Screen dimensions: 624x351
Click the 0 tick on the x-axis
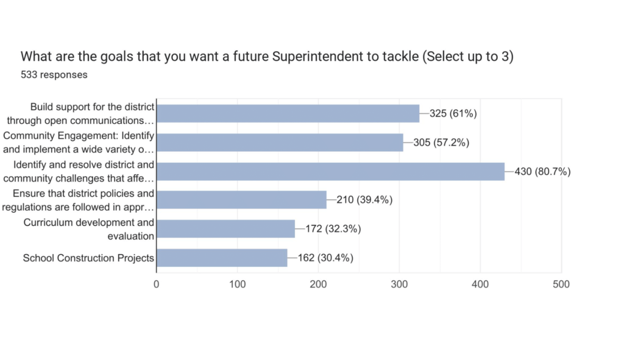[157, 284]
